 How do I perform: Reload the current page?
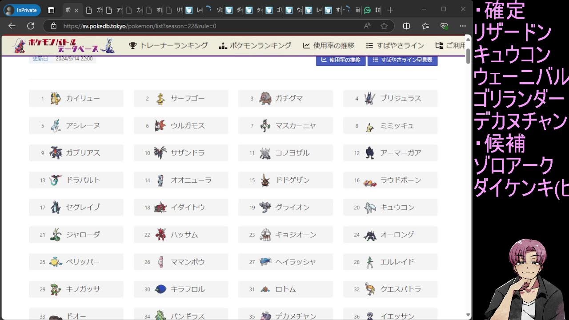click(30, 26)
